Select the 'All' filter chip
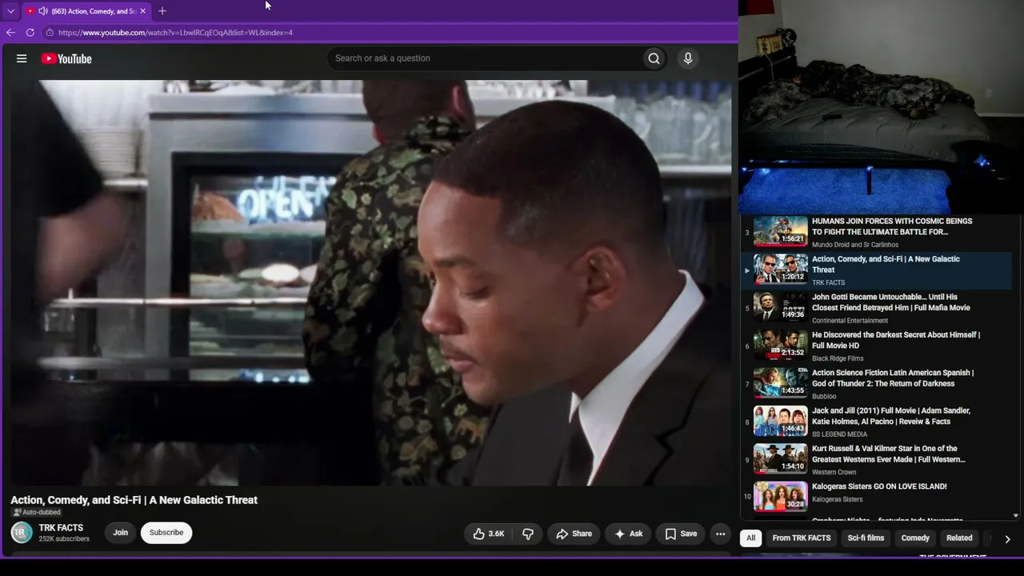The width and height of the screenshot is (1024, 576). [750, 538]
